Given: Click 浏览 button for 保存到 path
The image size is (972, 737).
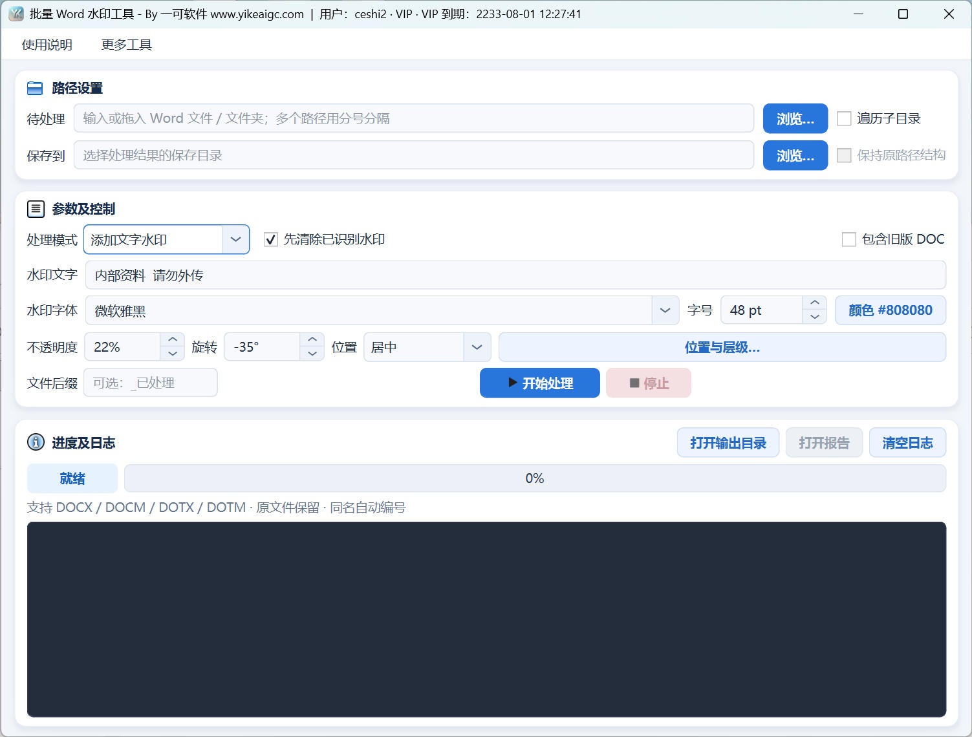Looking at the screenshot, I should pos(795,155).
